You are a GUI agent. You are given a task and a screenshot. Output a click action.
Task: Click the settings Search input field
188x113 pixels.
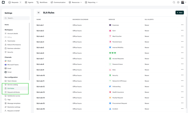click(17, 18)
